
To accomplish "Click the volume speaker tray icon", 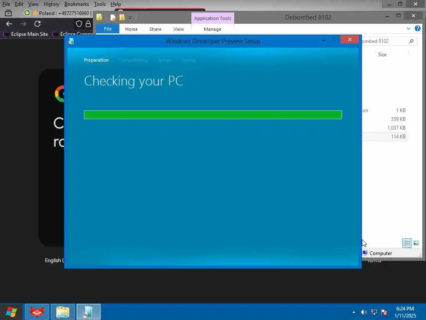I will (364, 312).
